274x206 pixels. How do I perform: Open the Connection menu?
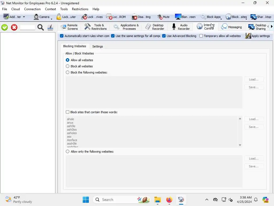point(32,9)
